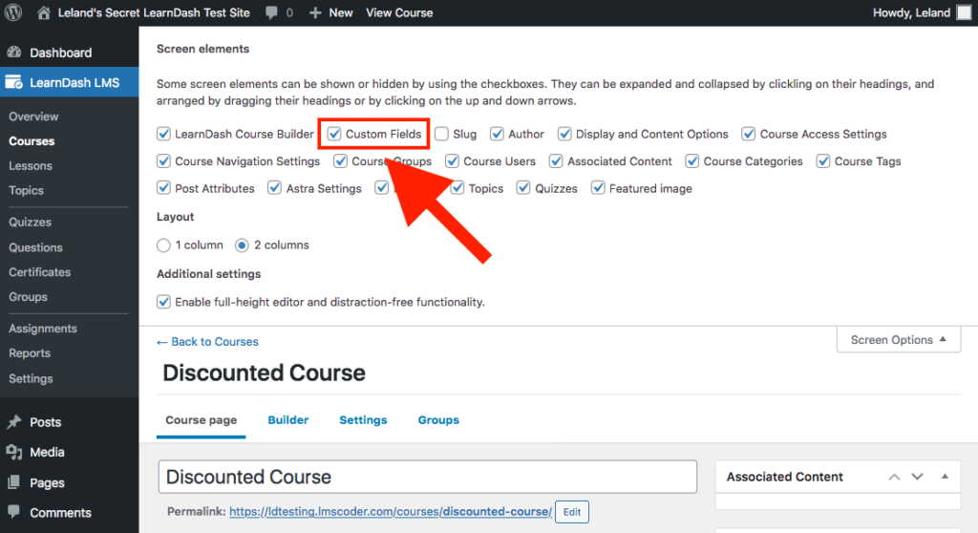Open the Settings course tab

[363, 420]
